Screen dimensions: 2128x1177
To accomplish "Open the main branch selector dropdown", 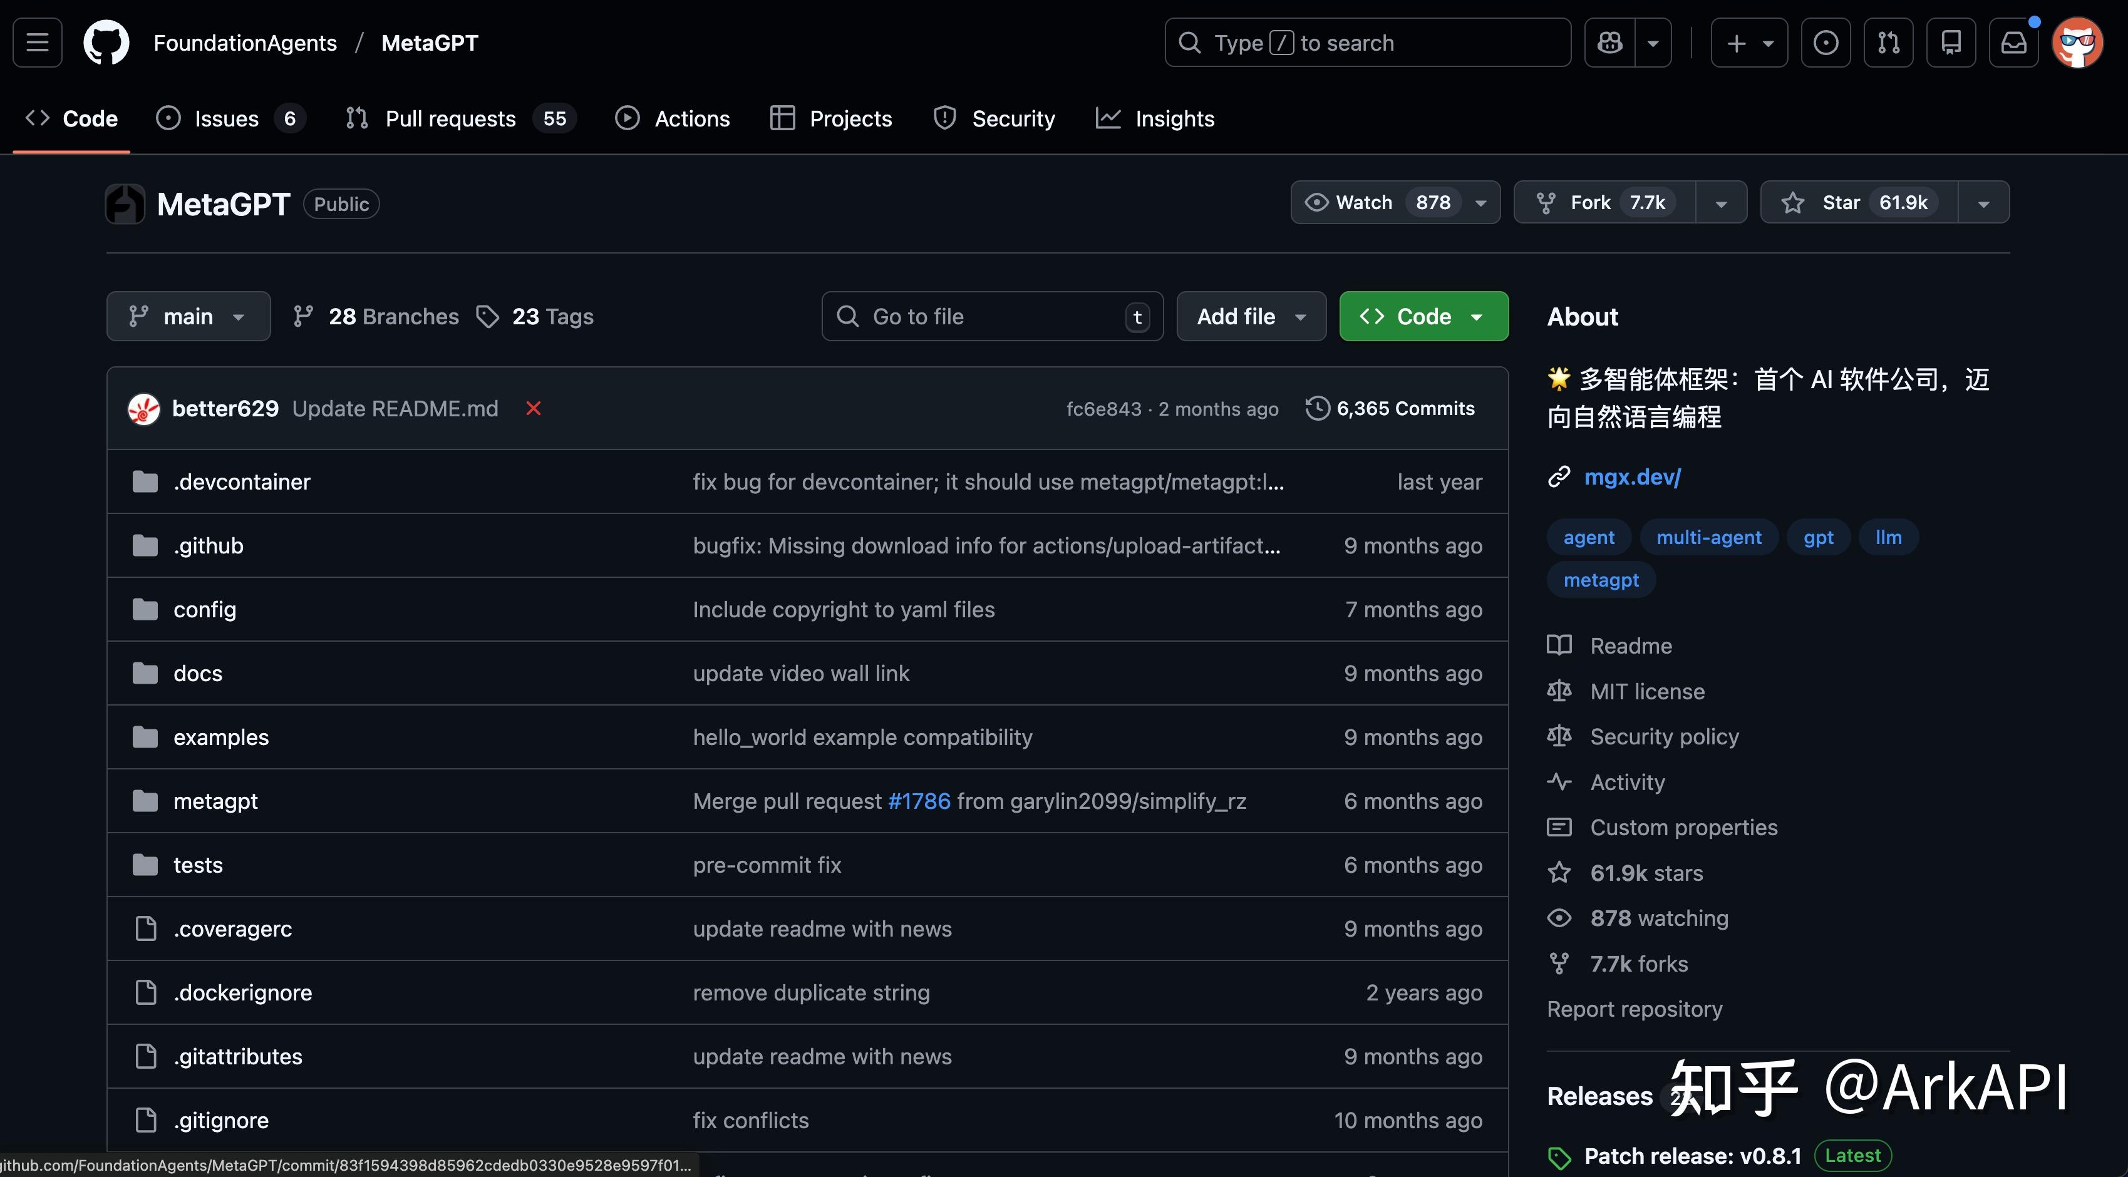I will pos(189,316).
